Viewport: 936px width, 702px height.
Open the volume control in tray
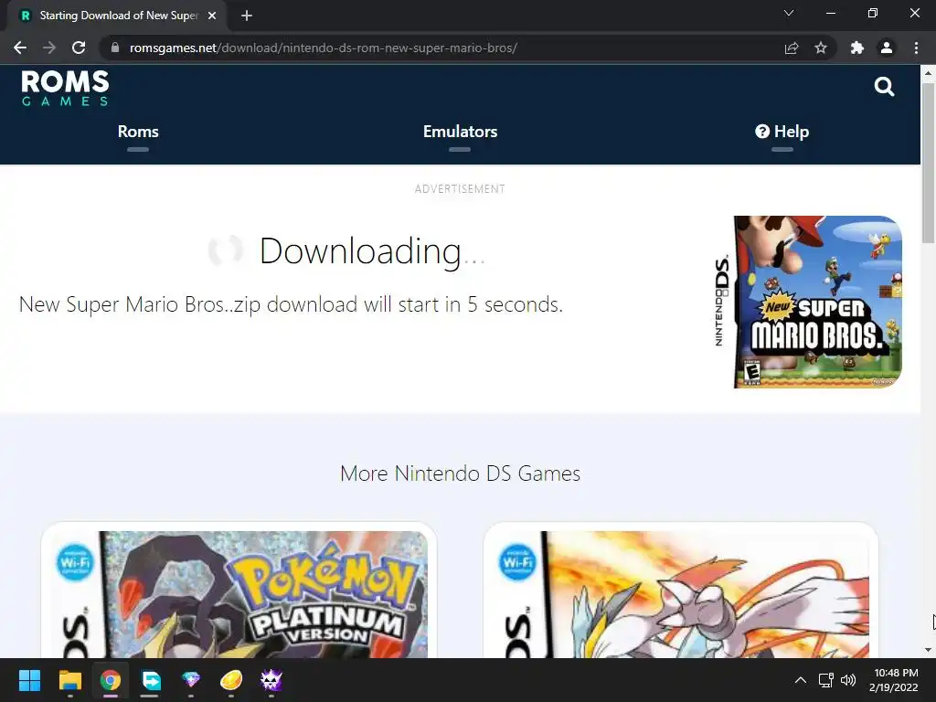point(847,680)
